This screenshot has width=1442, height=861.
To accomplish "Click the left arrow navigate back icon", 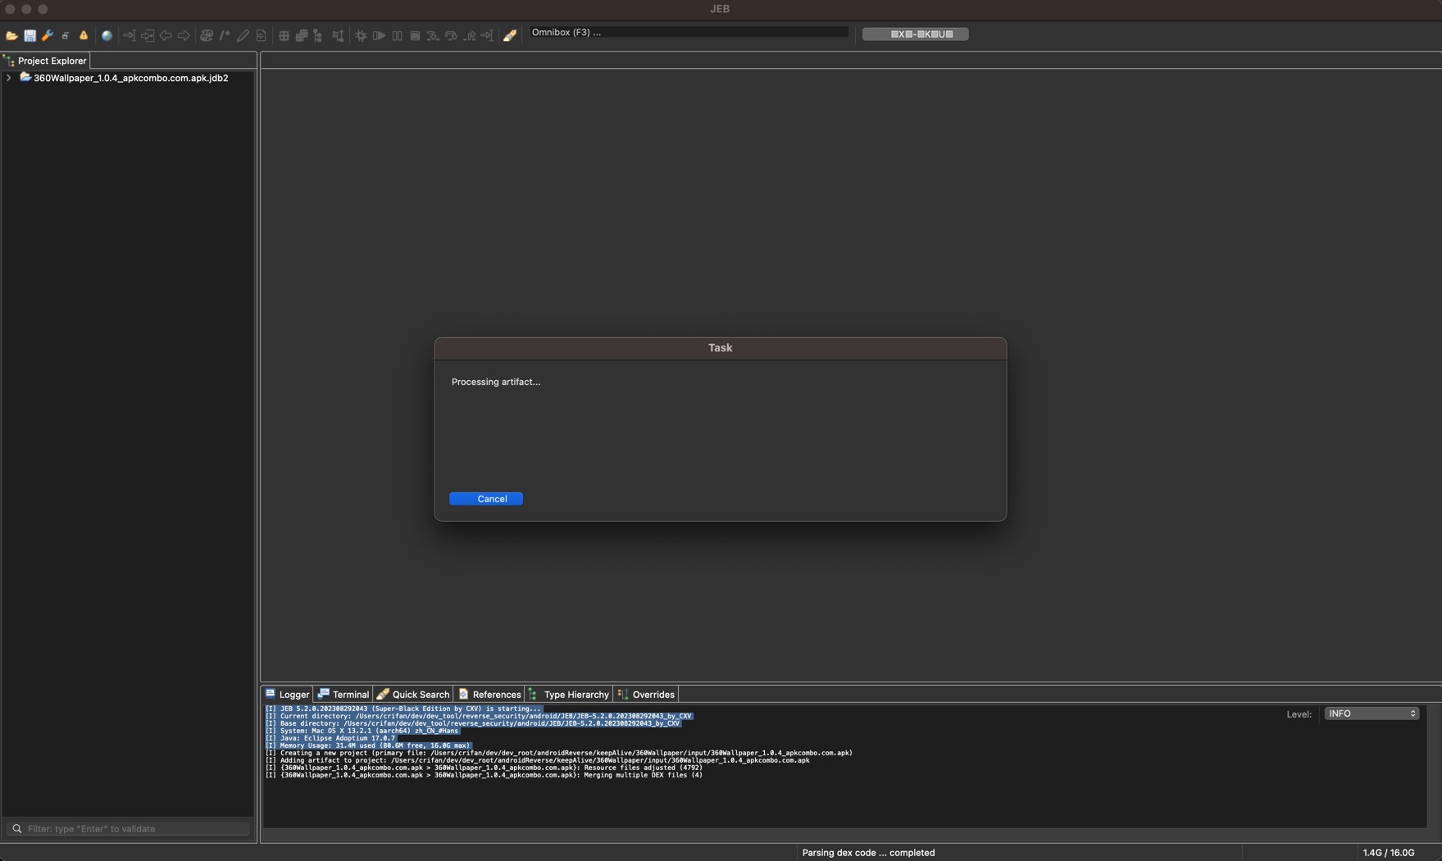I will [166, 35].
